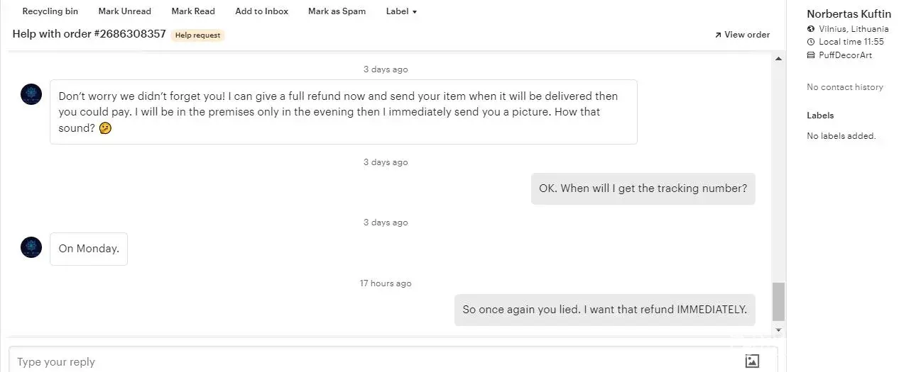Click the thinking face emoji in the message
This screenshot has width=916, height=372.
pyautogui.click(x=105, y=128)
